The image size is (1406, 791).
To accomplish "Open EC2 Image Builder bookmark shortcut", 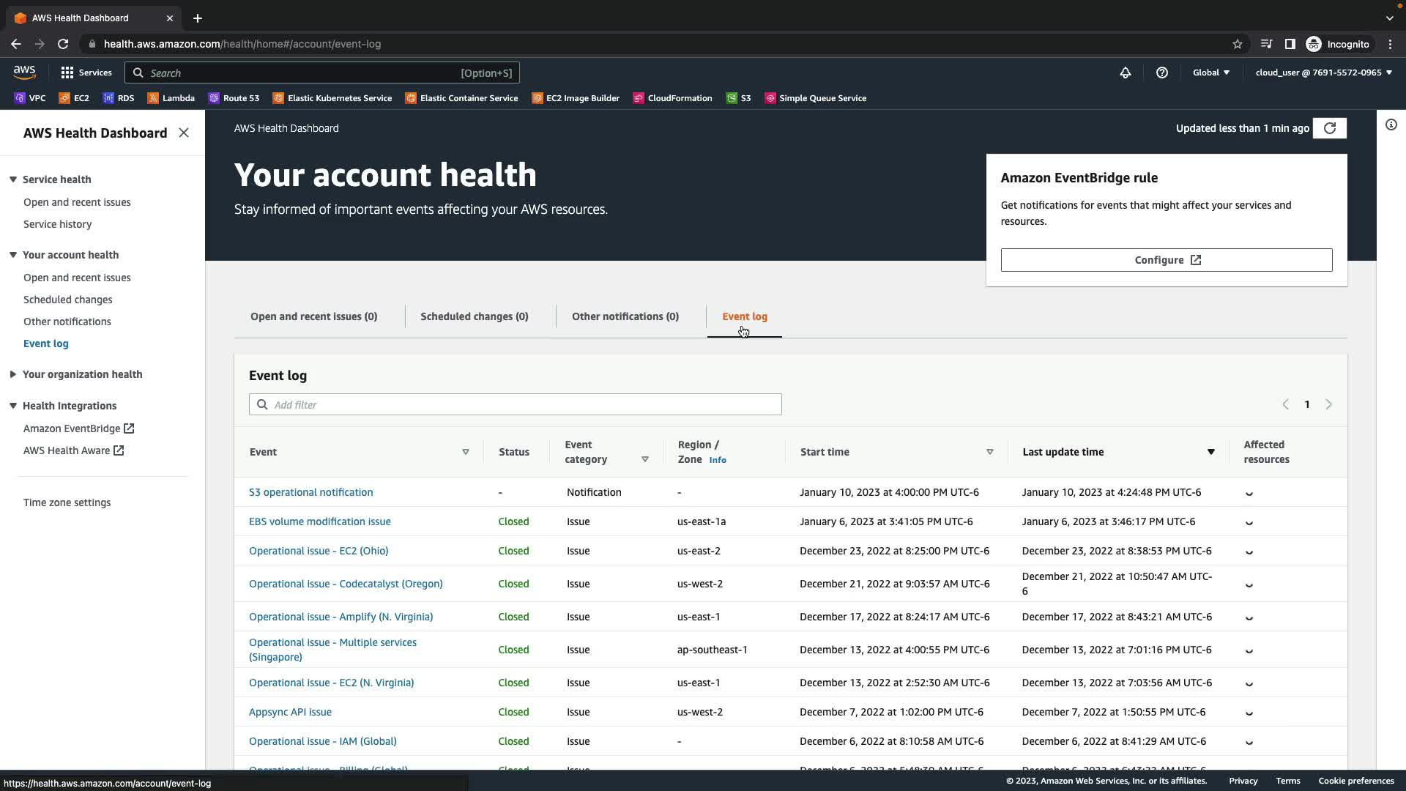I will (x=576, y=98).
